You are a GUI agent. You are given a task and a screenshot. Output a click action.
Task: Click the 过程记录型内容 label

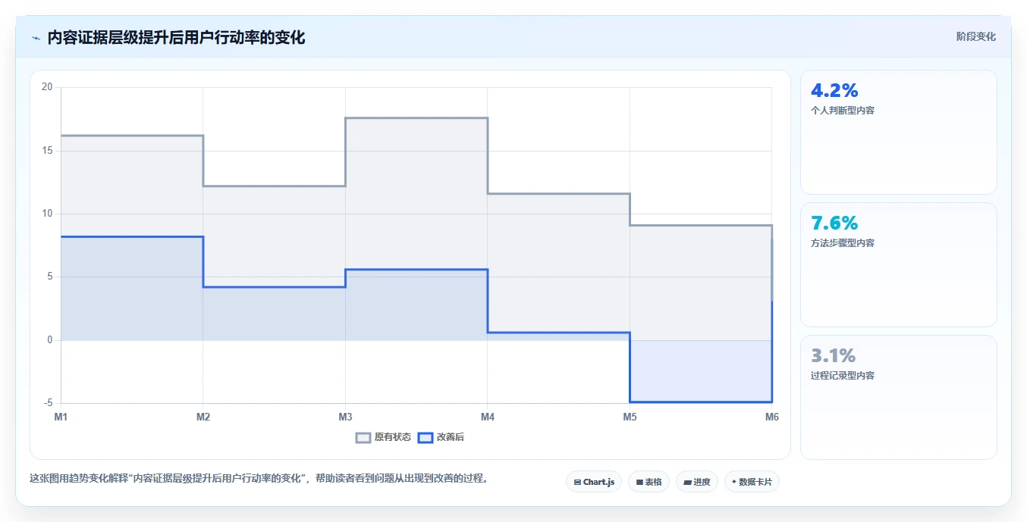pos(843,376)
